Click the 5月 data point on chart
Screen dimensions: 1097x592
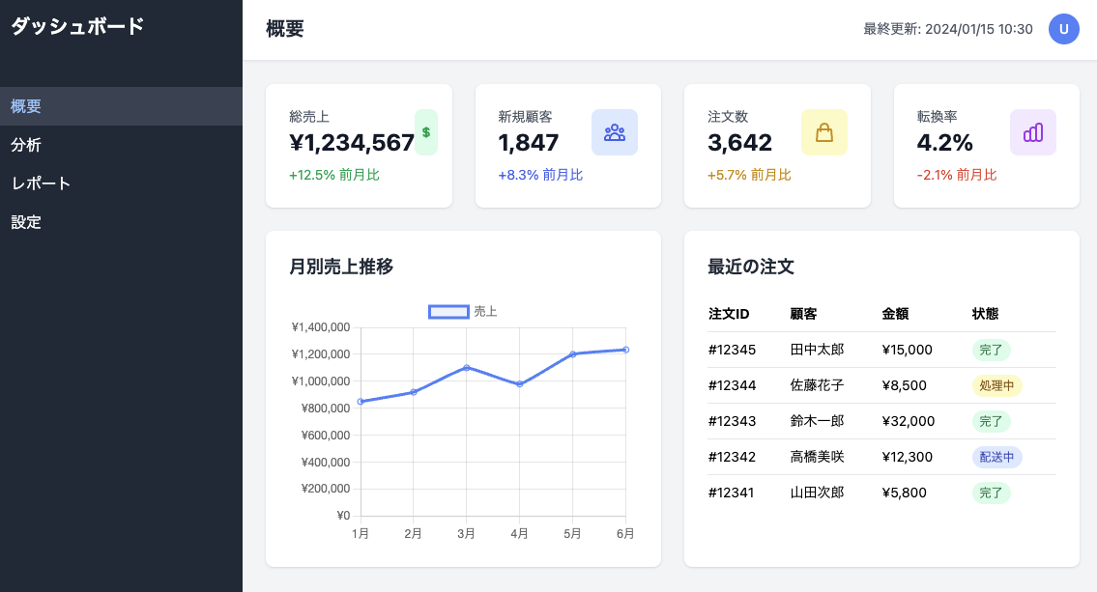(x=573, y=354)
